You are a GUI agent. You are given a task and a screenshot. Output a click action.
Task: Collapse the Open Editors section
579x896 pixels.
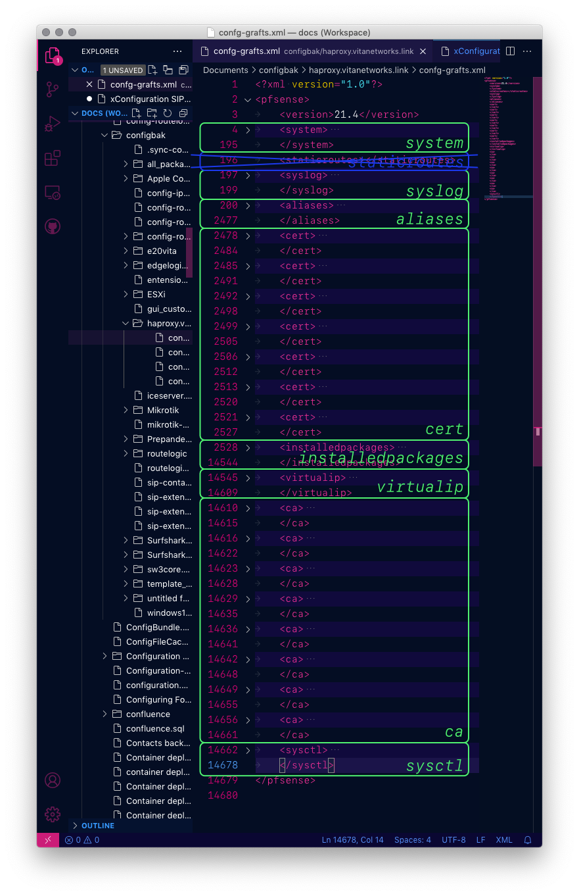[75, 70]
